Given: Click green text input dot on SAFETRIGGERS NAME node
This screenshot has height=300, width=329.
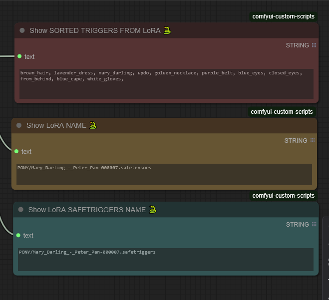Looking at the screenshot, I should point(18,235).
